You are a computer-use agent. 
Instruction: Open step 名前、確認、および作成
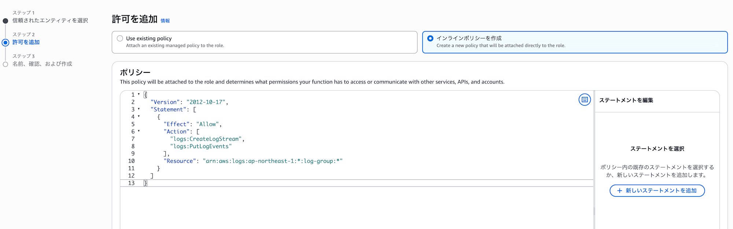coord(42,64)
